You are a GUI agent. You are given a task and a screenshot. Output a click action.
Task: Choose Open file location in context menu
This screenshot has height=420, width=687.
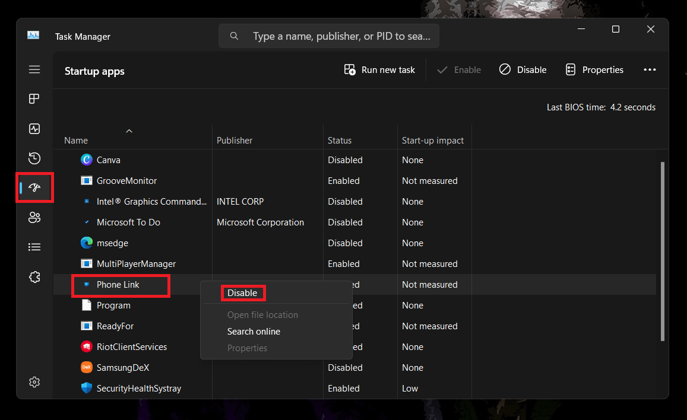tap(262, 314)
